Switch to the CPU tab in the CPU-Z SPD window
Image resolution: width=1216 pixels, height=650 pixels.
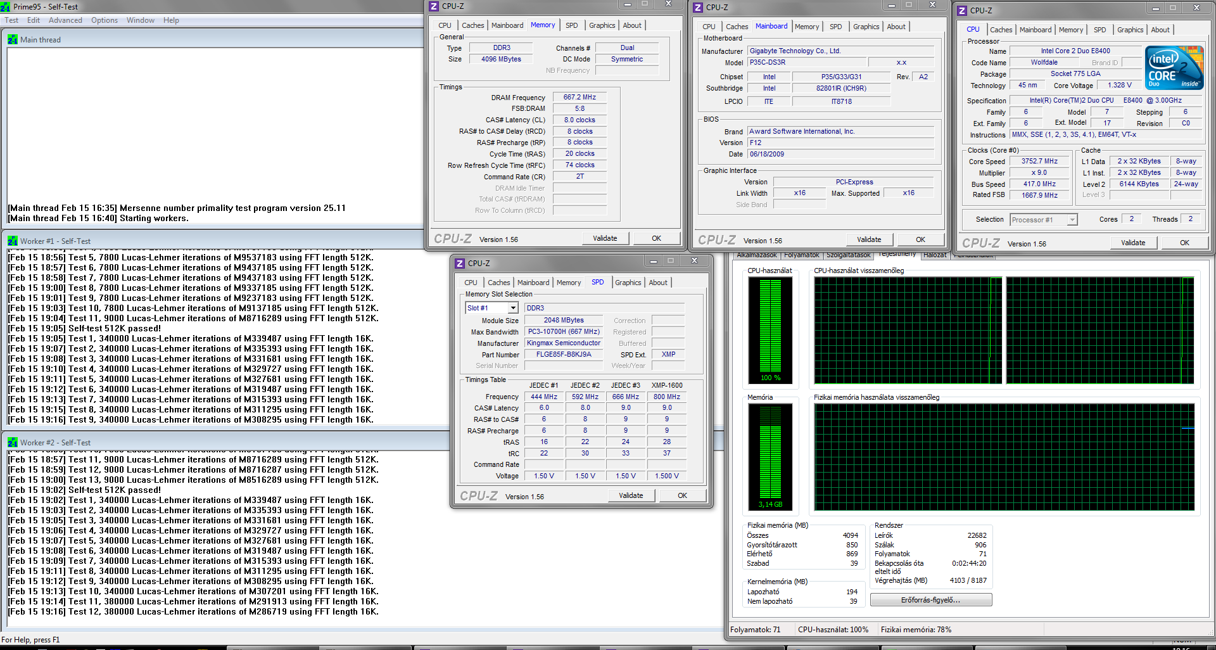tap(471, 283)
